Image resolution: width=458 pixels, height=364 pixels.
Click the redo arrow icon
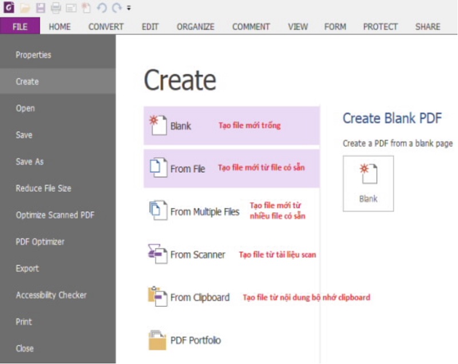(x=116, y=8)
